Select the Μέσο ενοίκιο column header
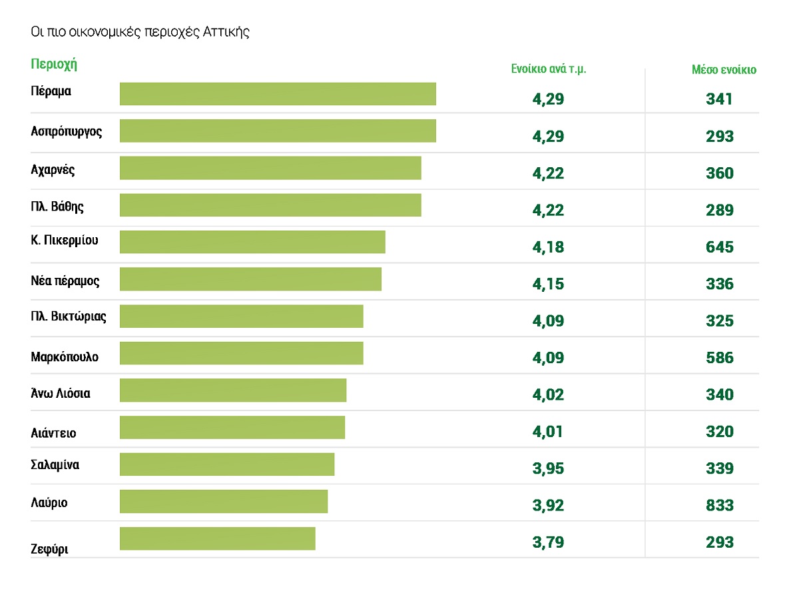Viewport: 799px width, 599px height. coord(724,69)
